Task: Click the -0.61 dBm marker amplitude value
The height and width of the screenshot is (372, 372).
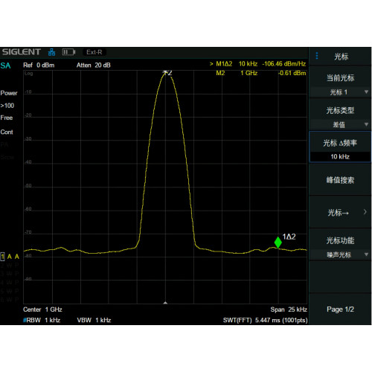Action: (292, 73)
